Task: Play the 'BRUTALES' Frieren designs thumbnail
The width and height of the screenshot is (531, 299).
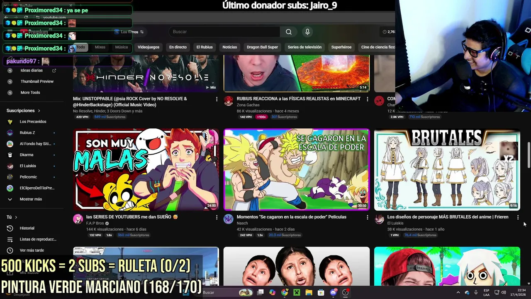Action: 447,169
